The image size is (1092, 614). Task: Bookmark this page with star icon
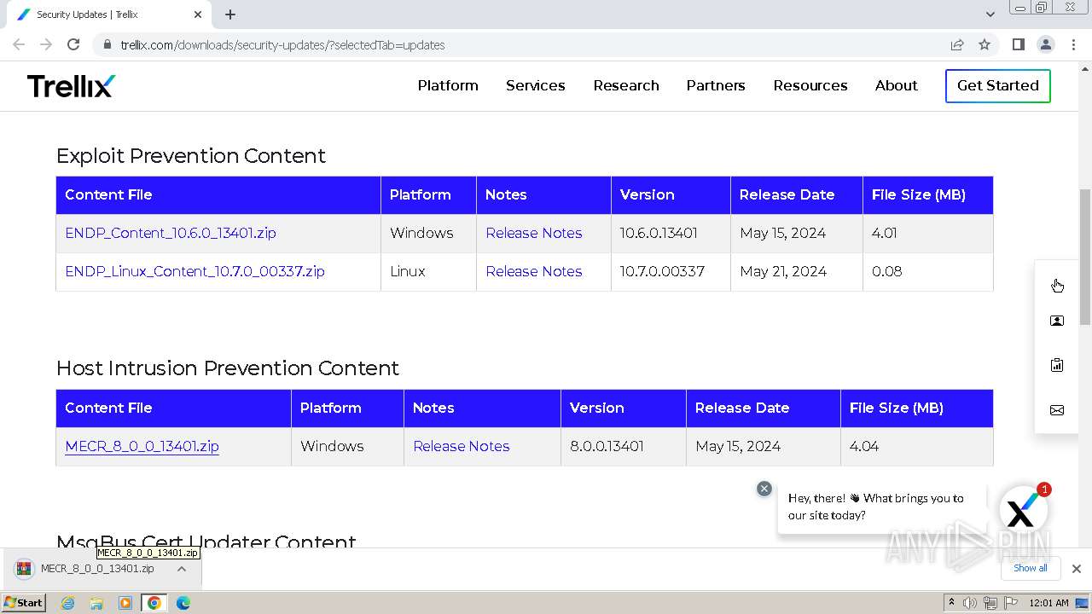point(985,44)
